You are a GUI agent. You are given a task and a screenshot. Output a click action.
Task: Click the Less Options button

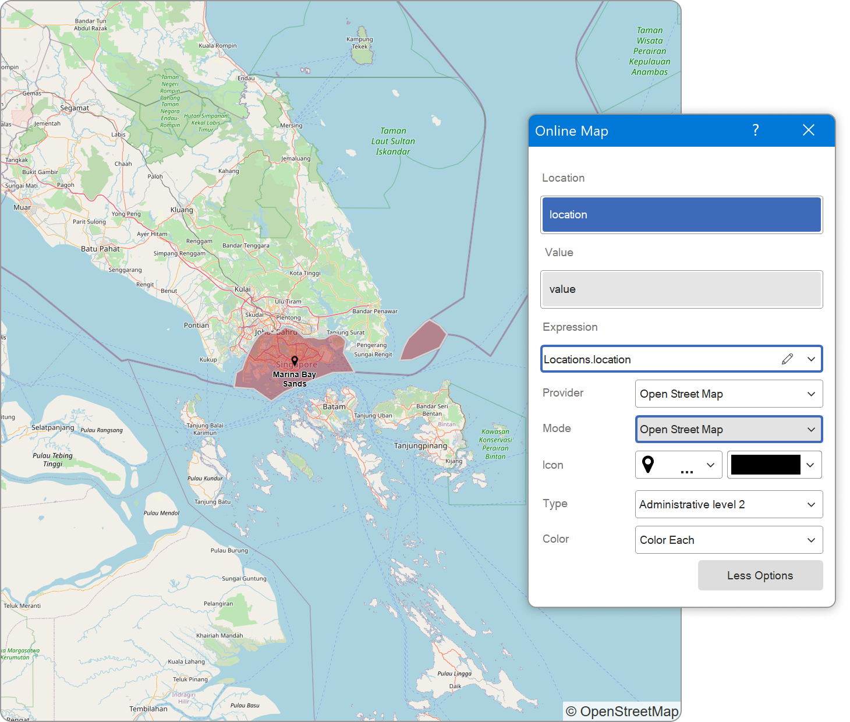coord(760,575)
